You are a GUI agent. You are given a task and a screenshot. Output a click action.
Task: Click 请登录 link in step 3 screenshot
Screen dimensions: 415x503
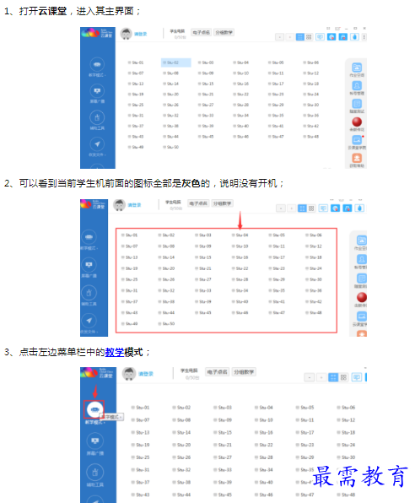click(x=146, y=374)
